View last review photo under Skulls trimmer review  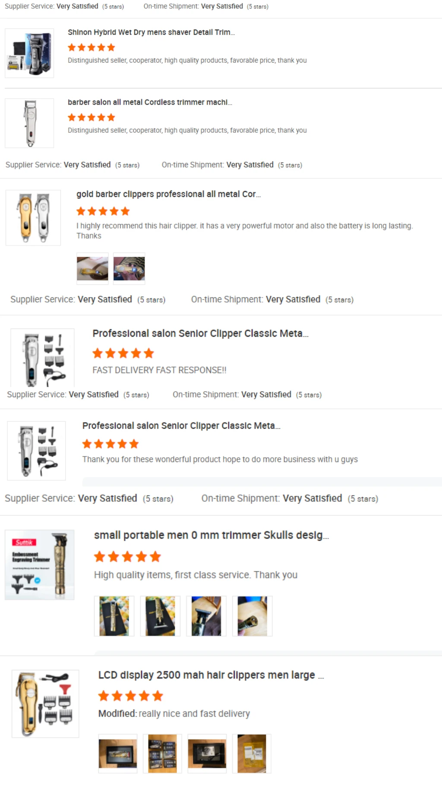click(252, 616)
